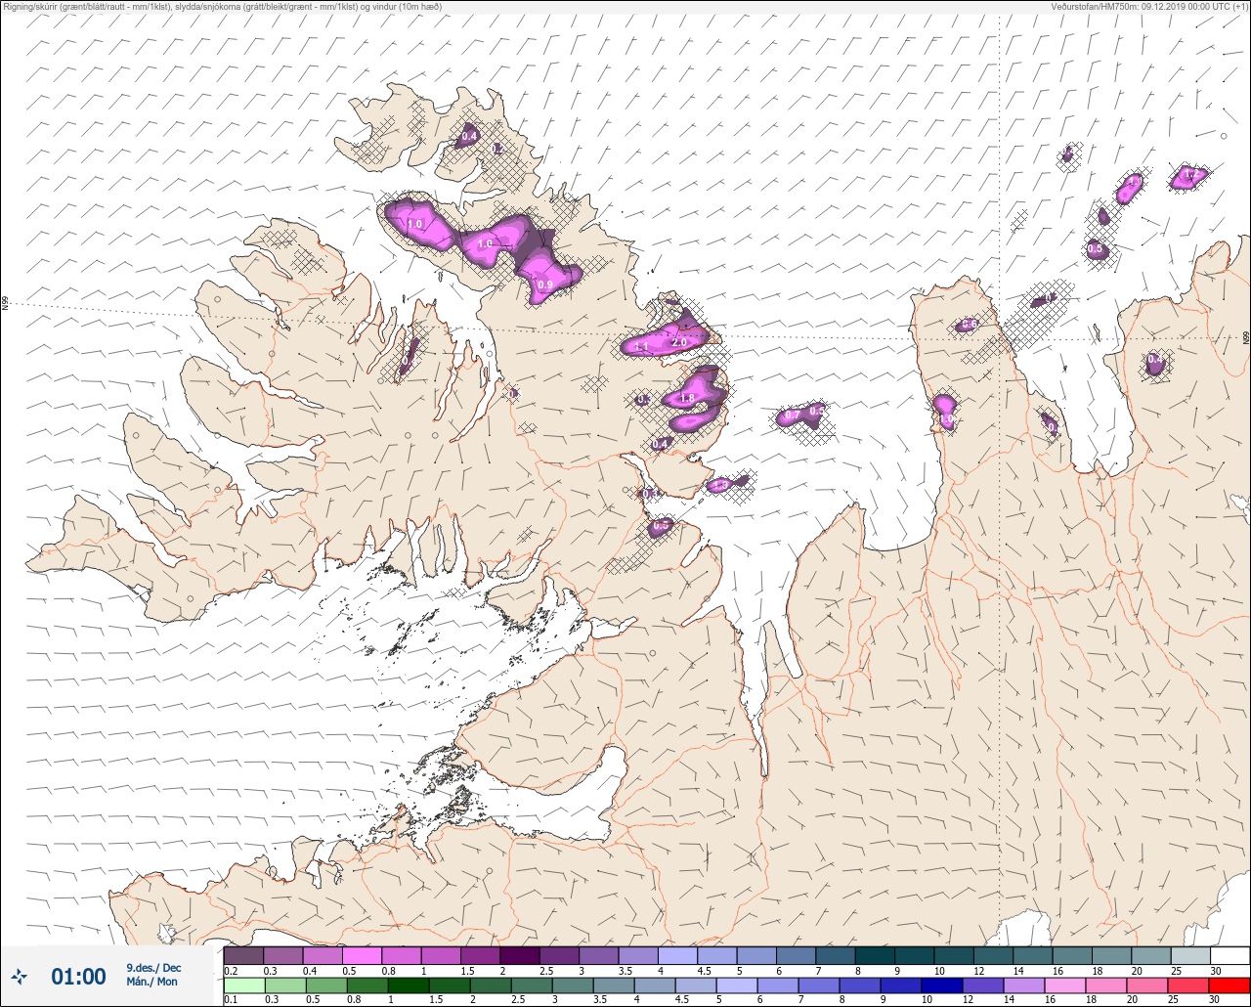The width and height of the screenshot is (1251, 1007).
Task: Click the 0.7 snowfall value over the bay
Action: 793,416
